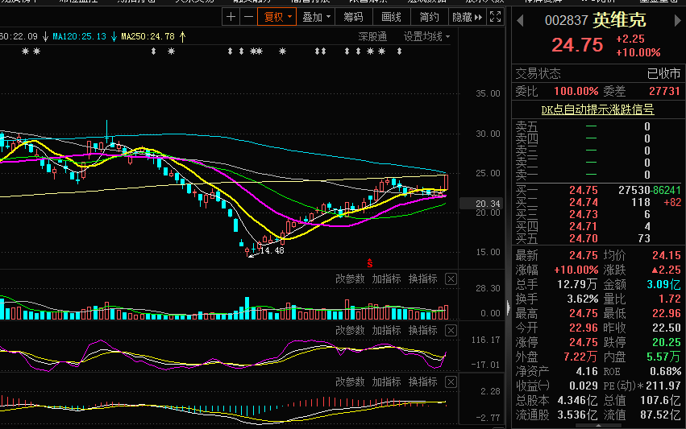
Task: Click the large 24.75 last price
Action: coord(577,44)
